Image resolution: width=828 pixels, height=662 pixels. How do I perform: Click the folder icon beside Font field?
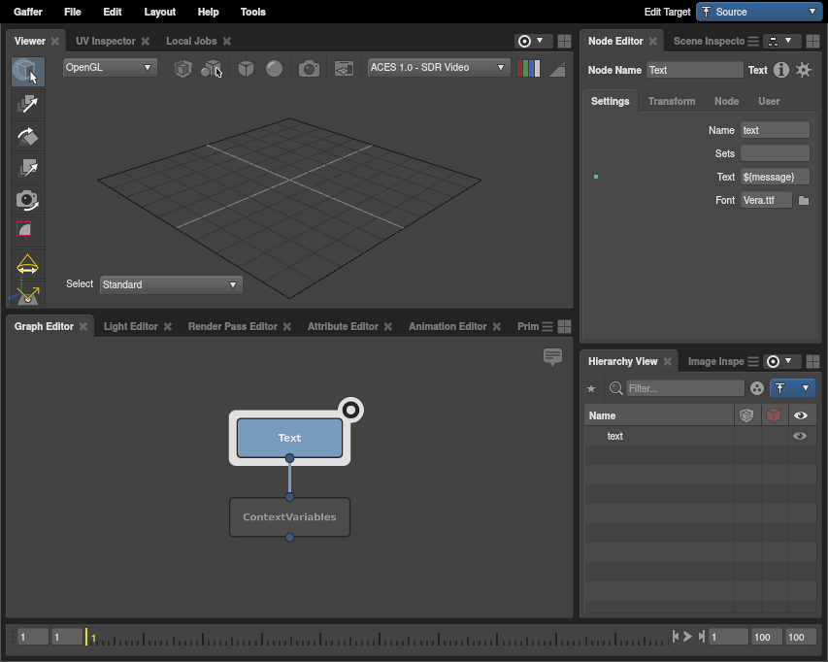(804, 201)
